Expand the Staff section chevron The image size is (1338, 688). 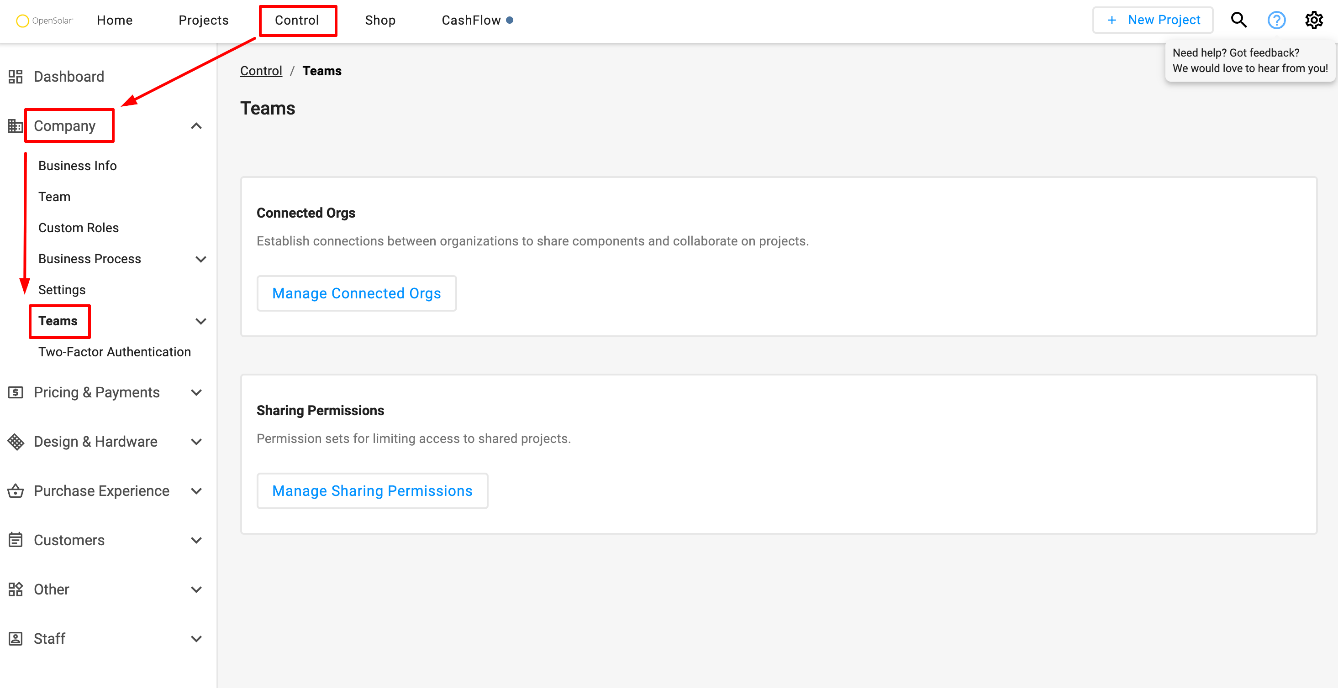[196, 639]
